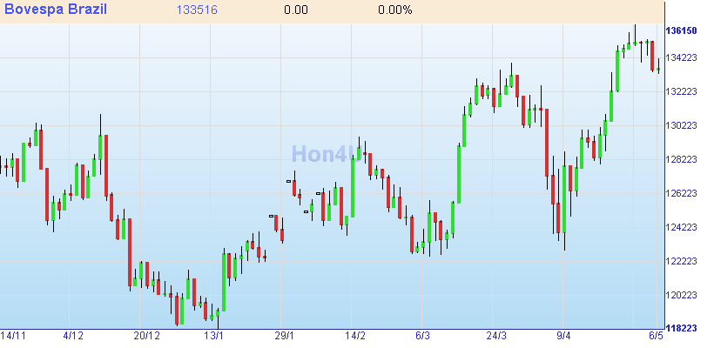Image resolution: width=714 pixels, height=348 pixels.
Task: Click the 136150 price axis label
Action: click(681, 31)
